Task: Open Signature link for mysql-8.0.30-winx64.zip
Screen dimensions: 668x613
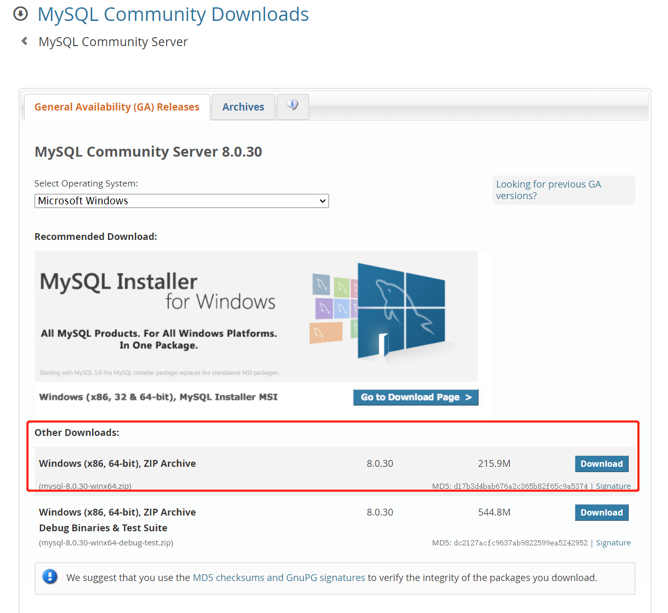Action: 613,486
